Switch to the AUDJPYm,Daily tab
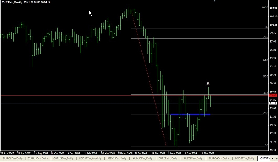Viewport: 278px width, 162px height. pos(193,158)
